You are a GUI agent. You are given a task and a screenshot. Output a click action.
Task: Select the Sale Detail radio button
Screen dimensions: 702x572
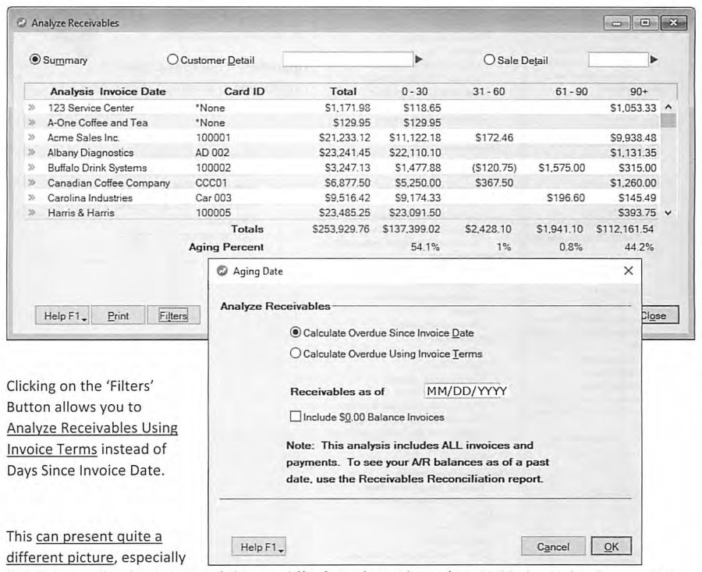point(489,59)
